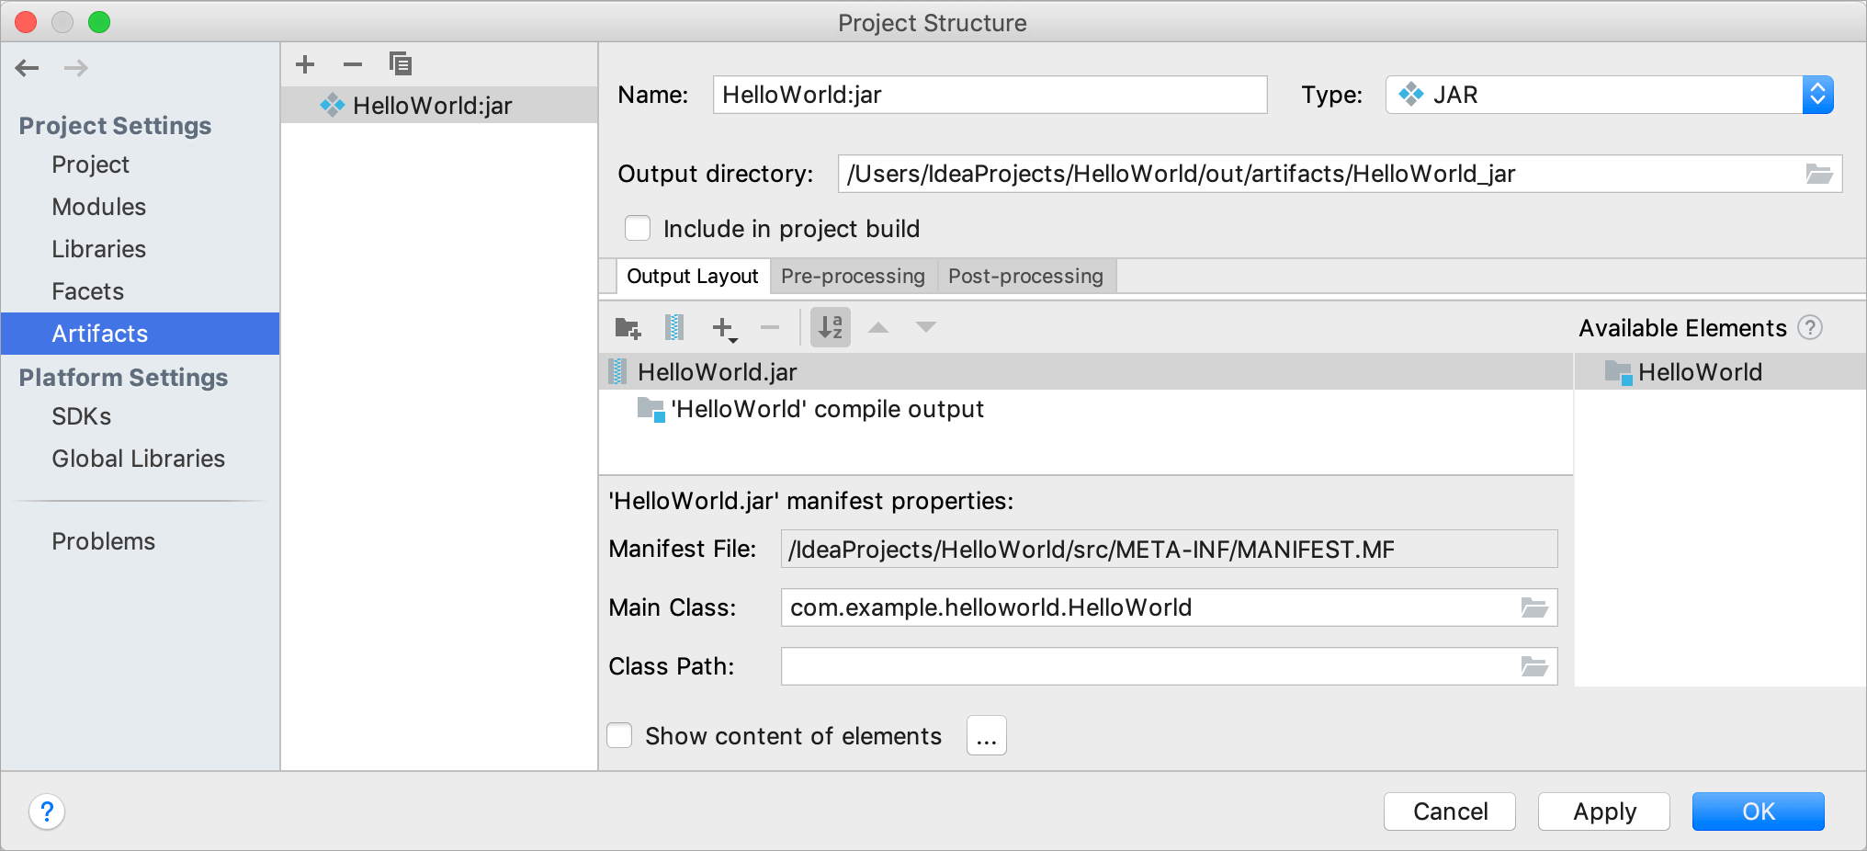Select Modules in Project Settings

click(x=98, y=207)
